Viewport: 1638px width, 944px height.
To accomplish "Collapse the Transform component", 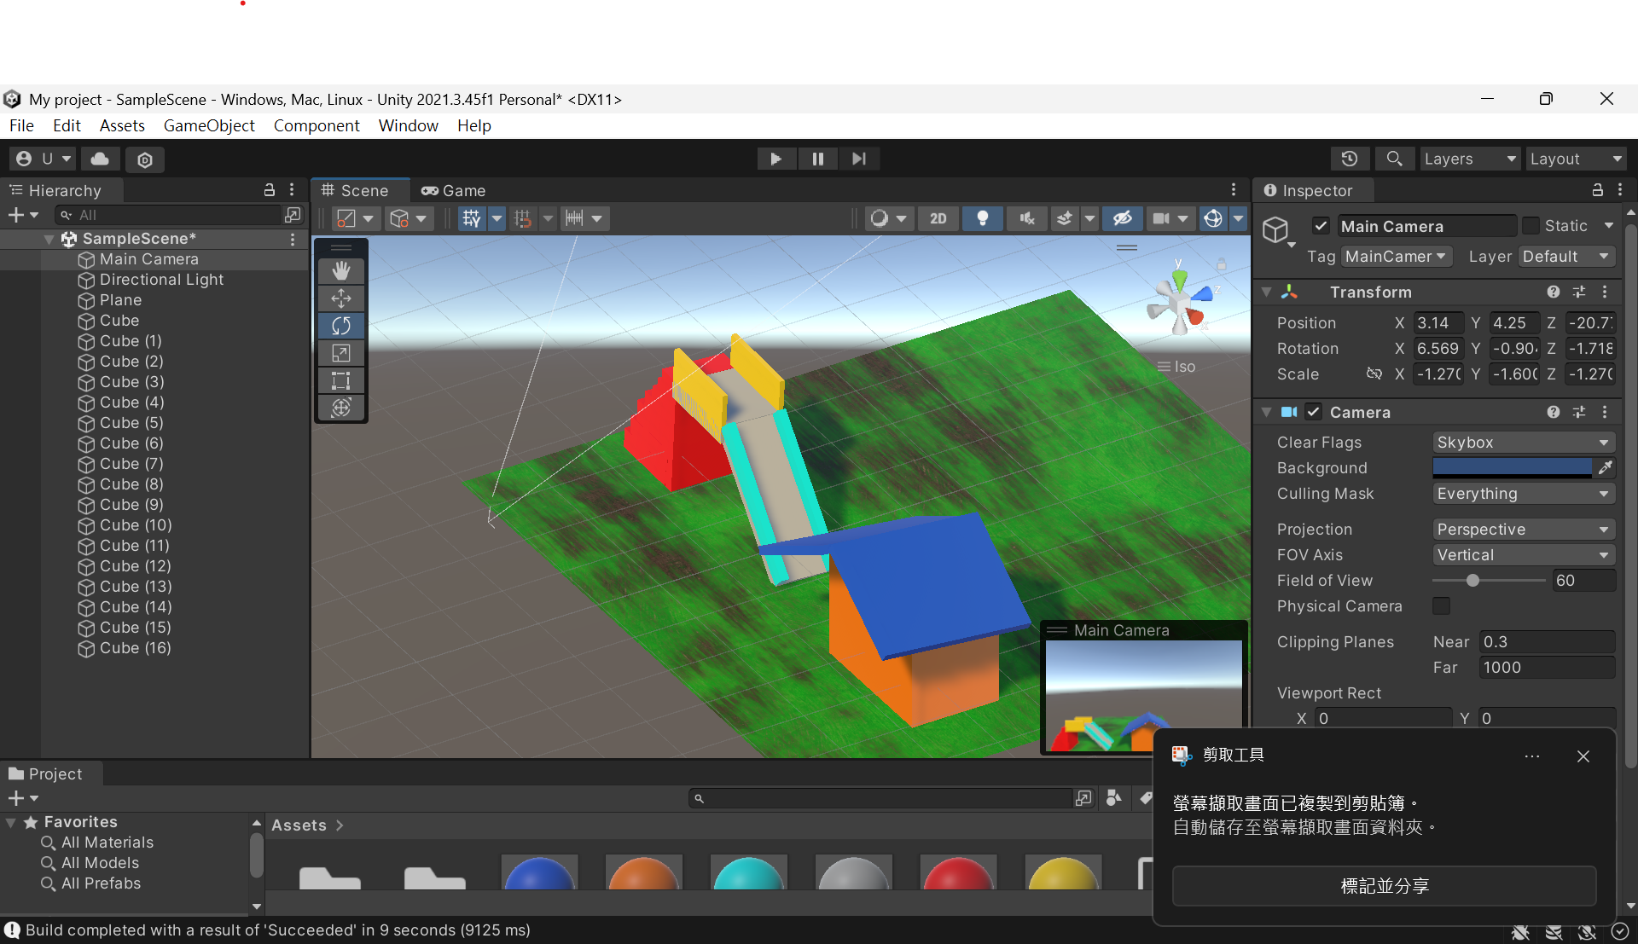I will tap(1267, 292).
